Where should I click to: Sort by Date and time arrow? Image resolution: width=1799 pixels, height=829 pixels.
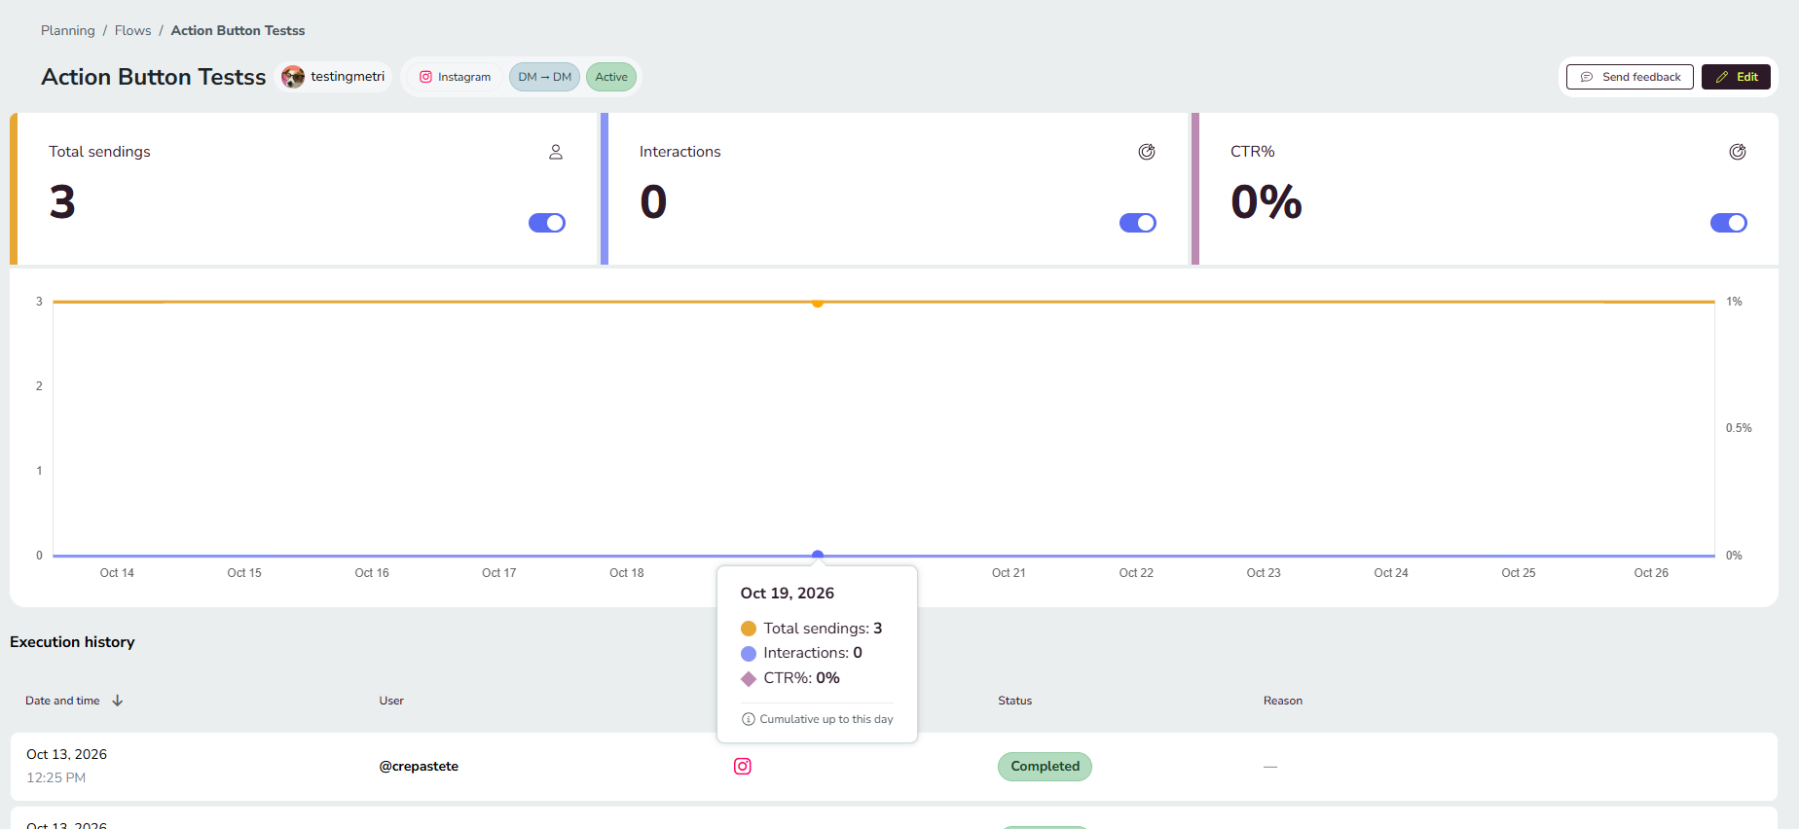coord(118,701)
